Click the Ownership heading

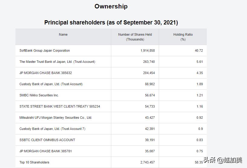[x=111, y=6]
